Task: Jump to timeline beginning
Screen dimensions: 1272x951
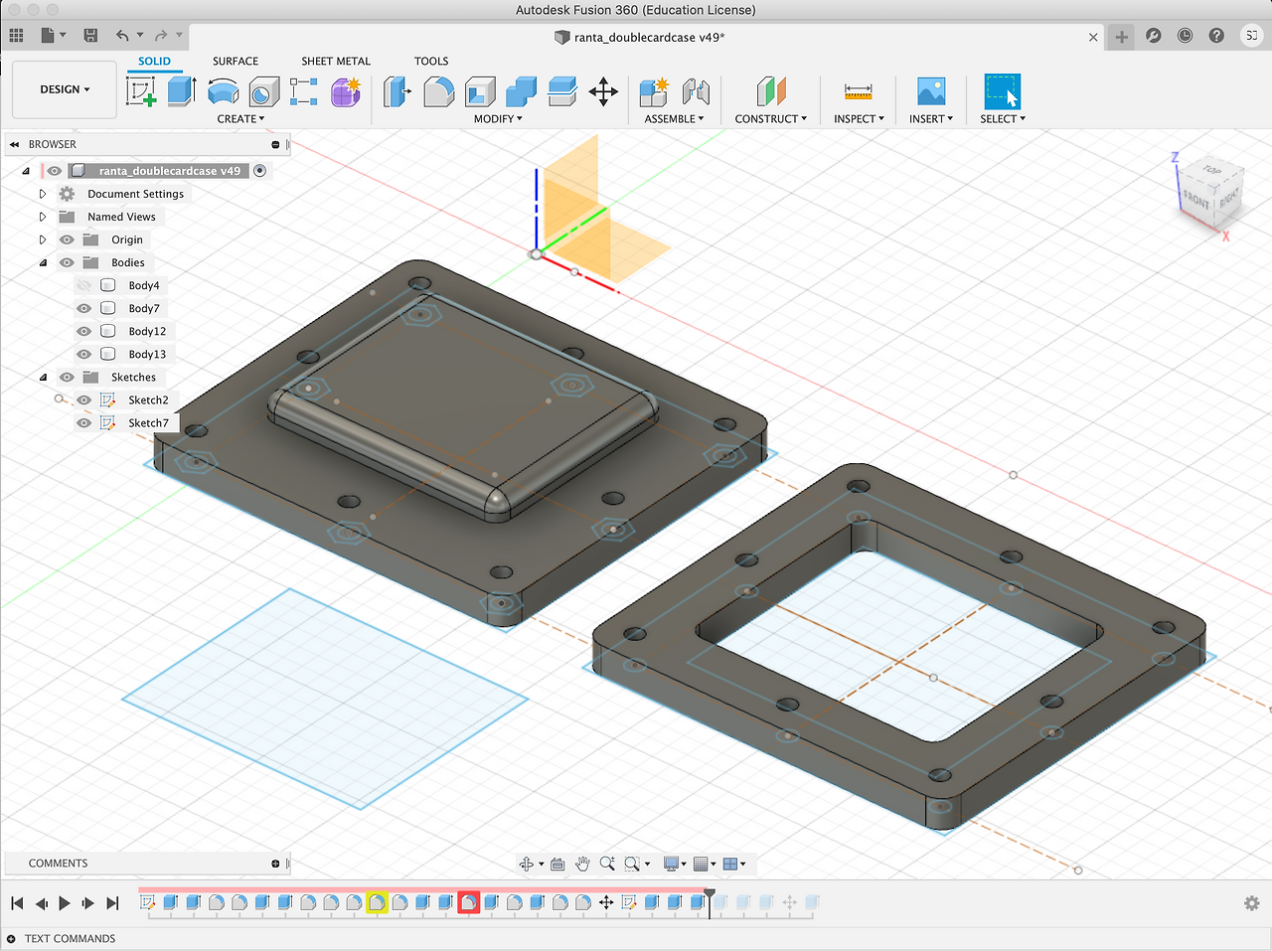Action: tap(17, 903)
